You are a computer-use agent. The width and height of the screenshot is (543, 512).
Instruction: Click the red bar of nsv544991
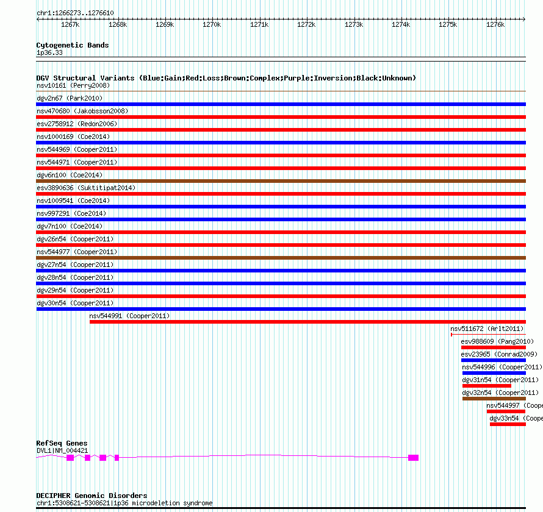[307, 322]
